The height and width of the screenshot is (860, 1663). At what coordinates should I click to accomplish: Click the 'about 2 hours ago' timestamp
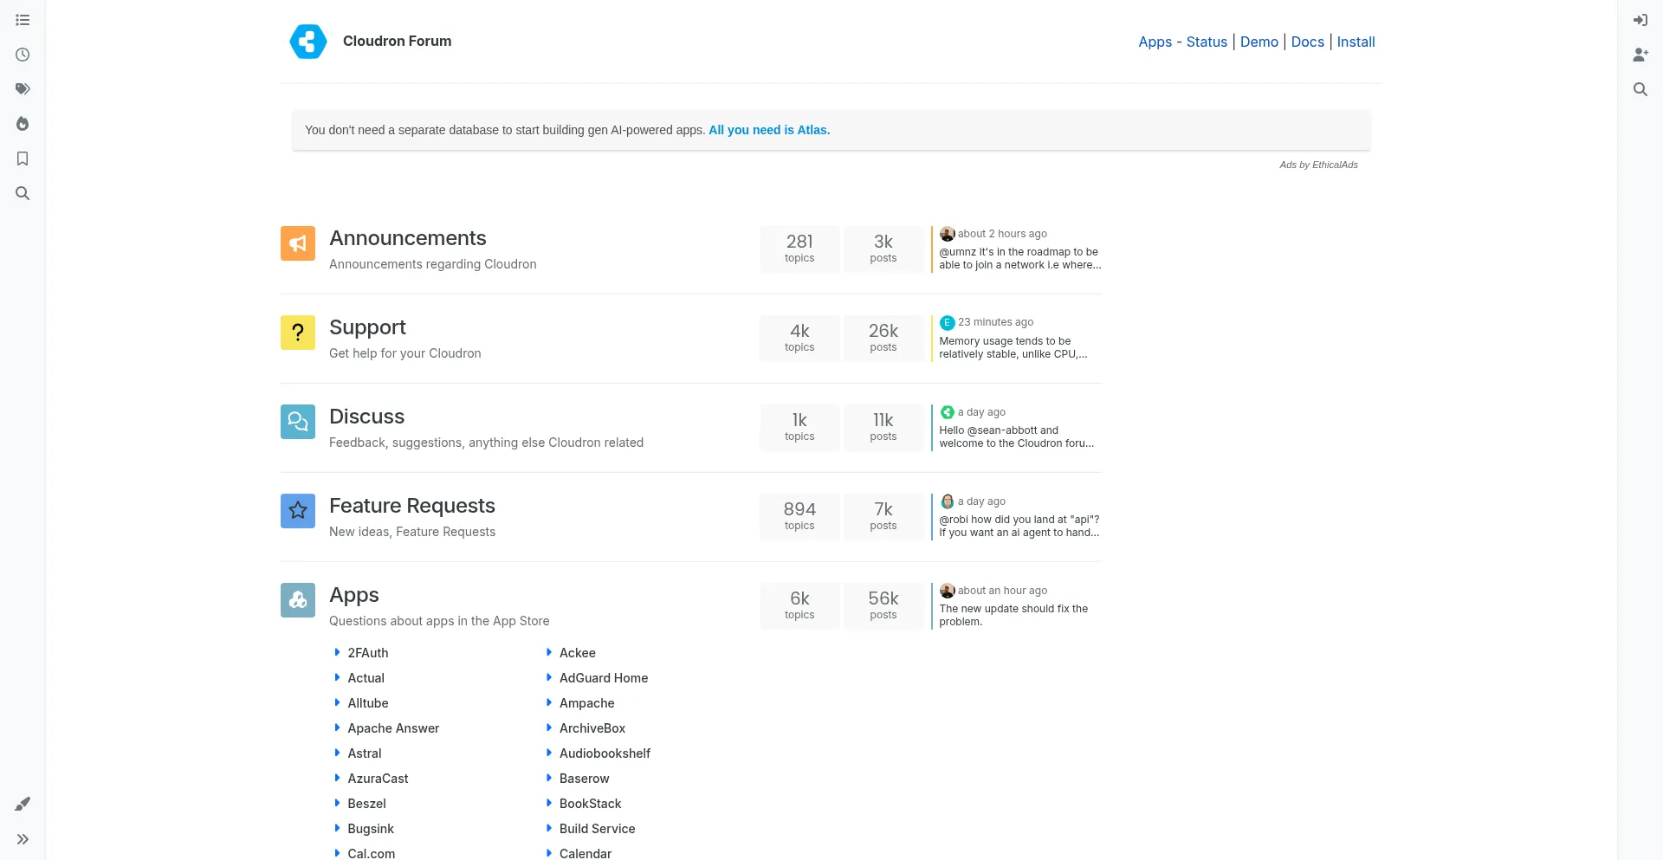point(1002,234)
